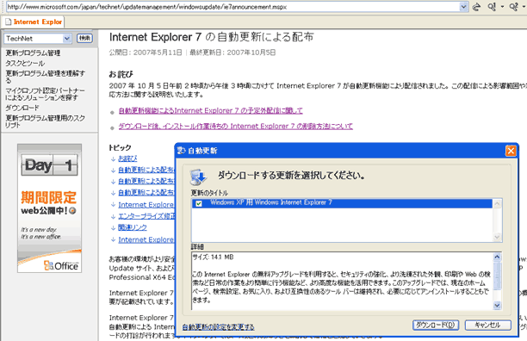Uncheck the Windows Internet Explorer 7 update checkbox

pyautogui.click(x=199, y=203)
